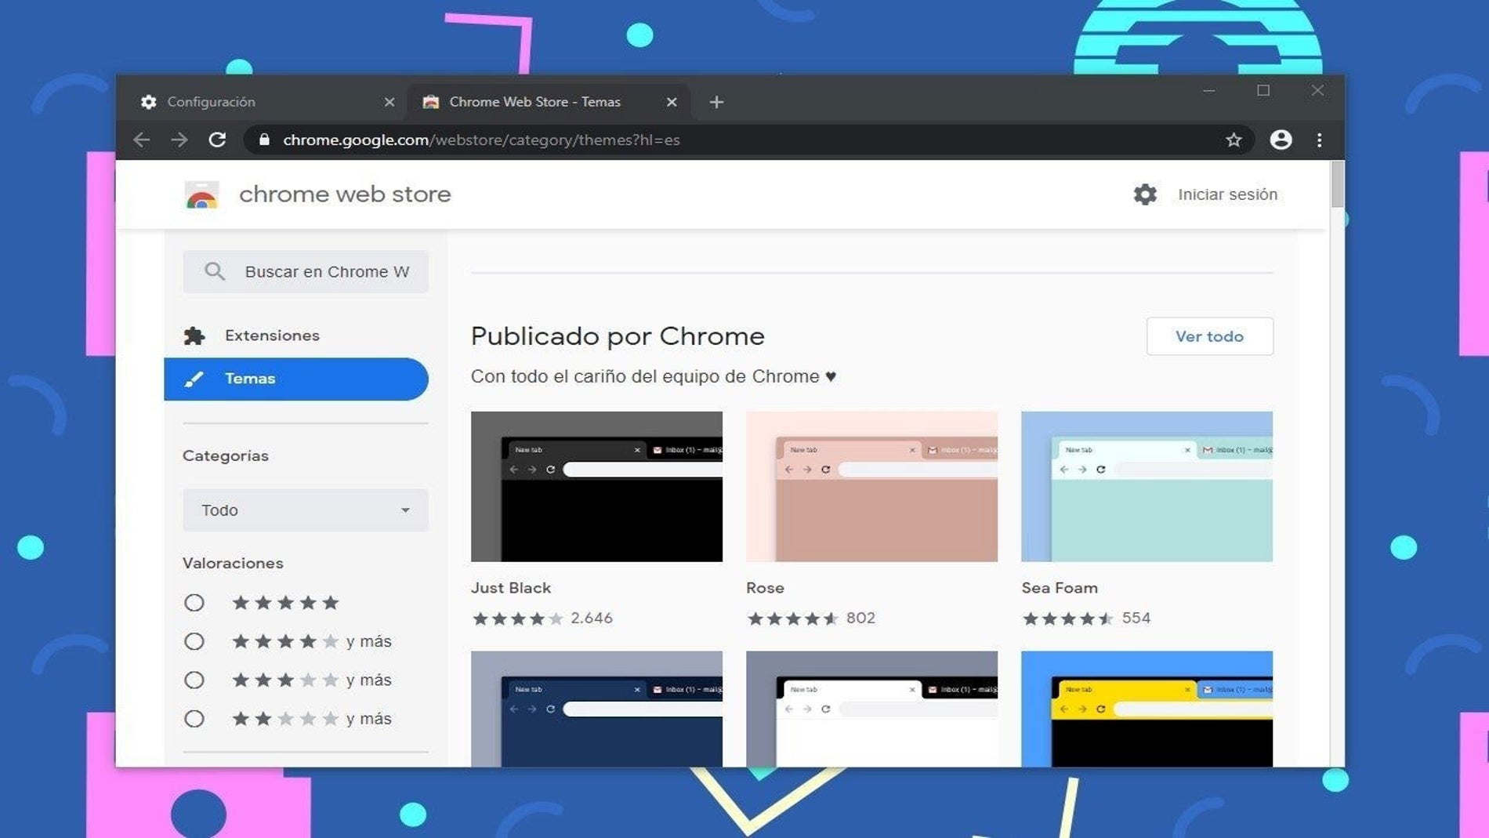Select three stars and up rating option
The height and width of the screenshot is (838, 1489).
click(x=194, y=680)
